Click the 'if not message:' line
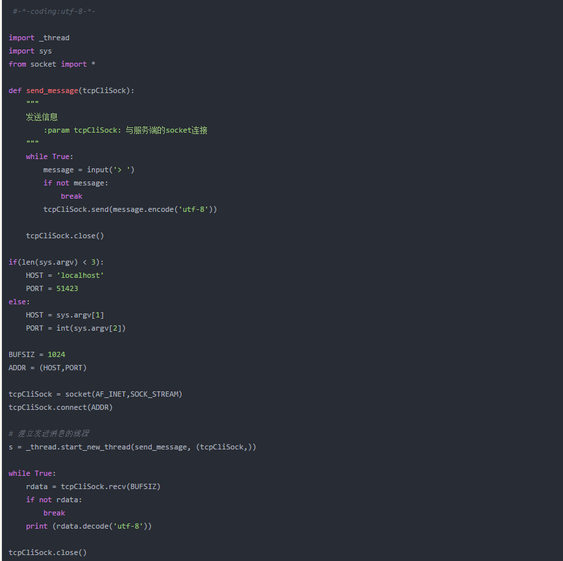 pos(76,183)
